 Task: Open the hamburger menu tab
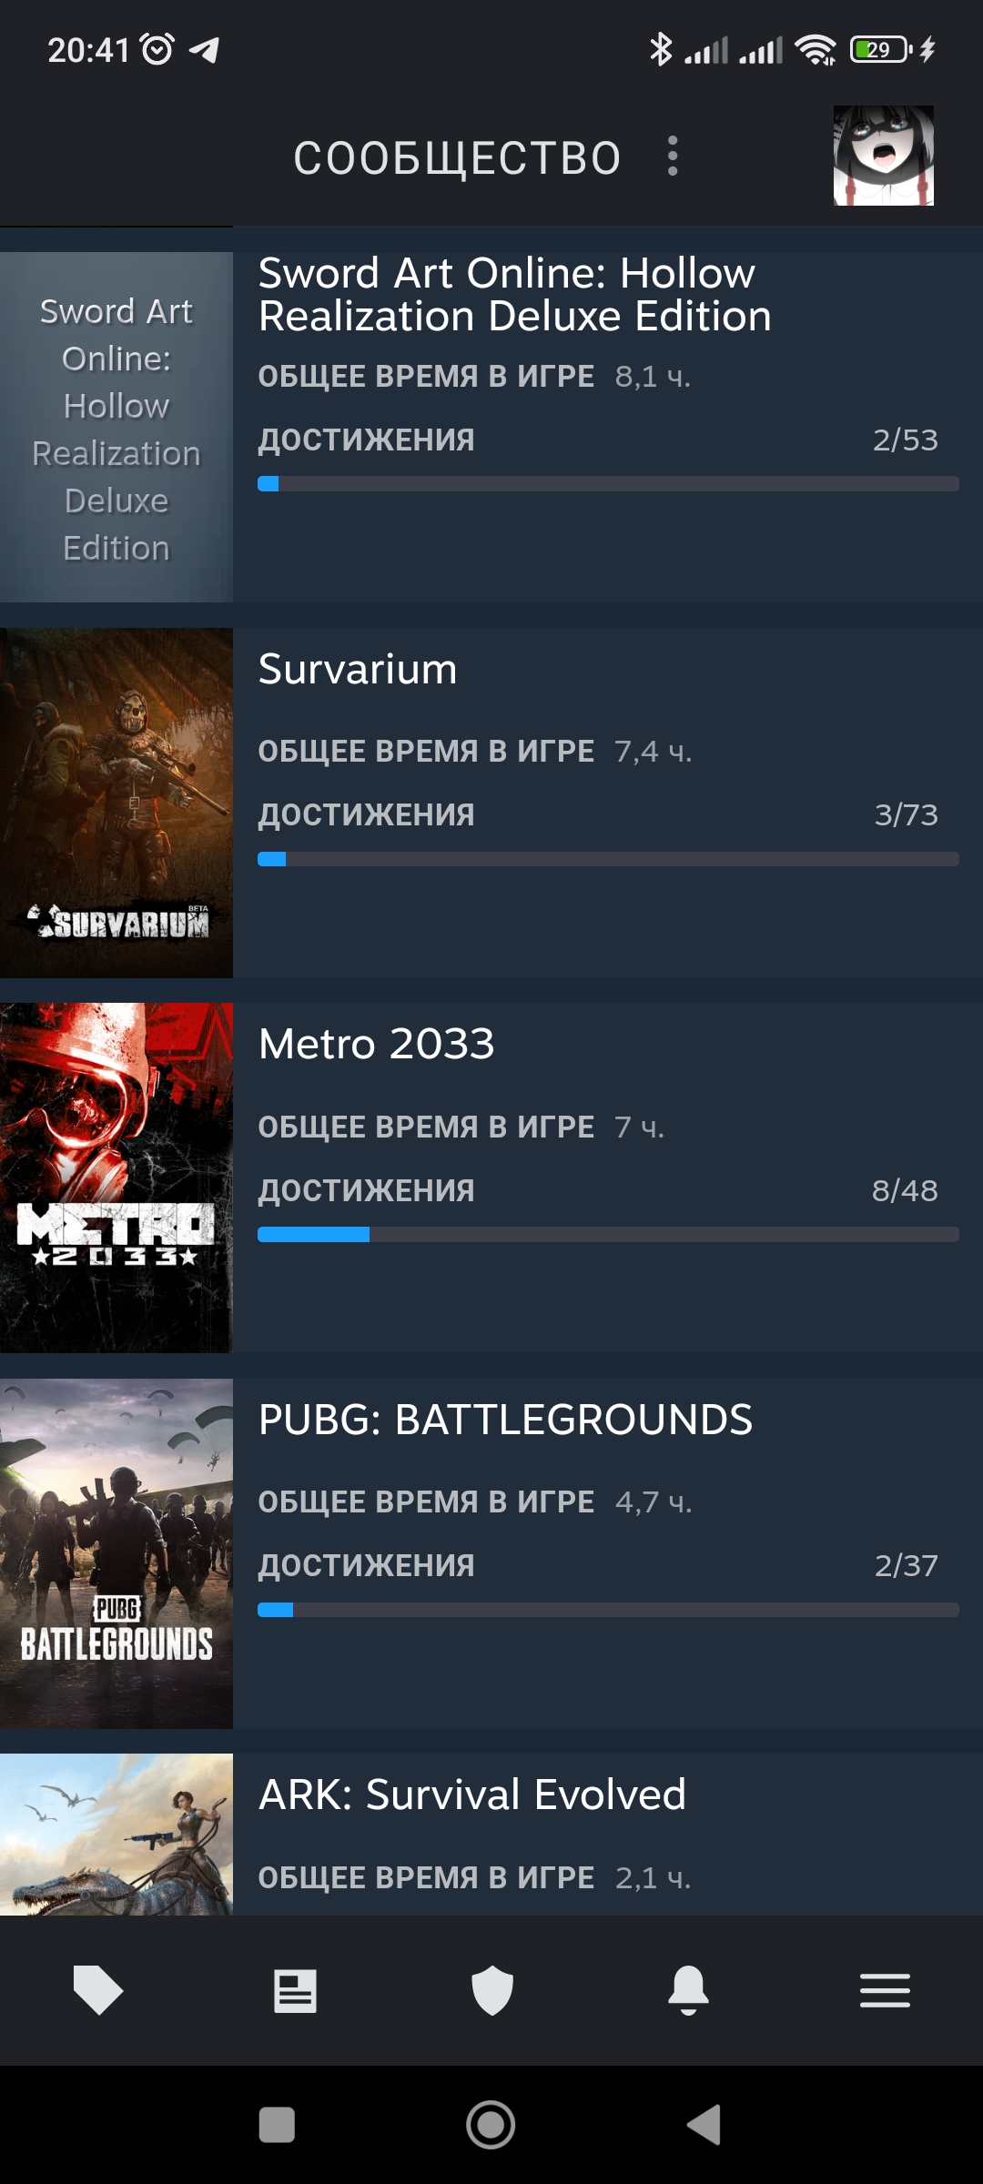pos(885,1990)
